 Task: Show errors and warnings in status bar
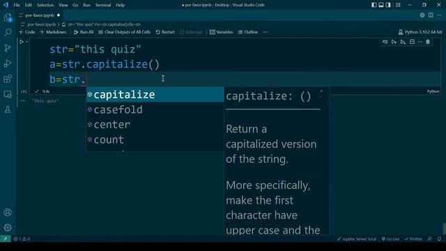click(x=22, y=238)
